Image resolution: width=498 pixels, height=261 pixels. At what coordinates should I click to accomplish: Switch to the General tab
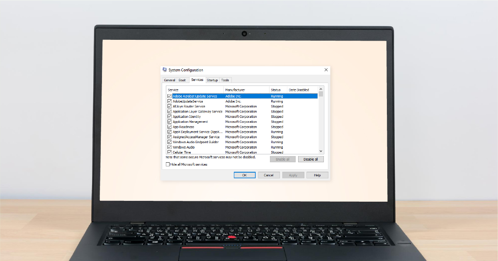click(170, 80)
